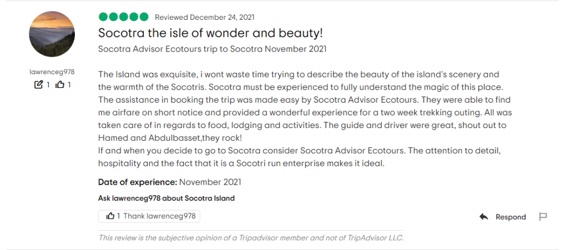Open lawrenceg978's profile avatar photo
The width and height of the screenshot is (564, 250).
point(52,34)
